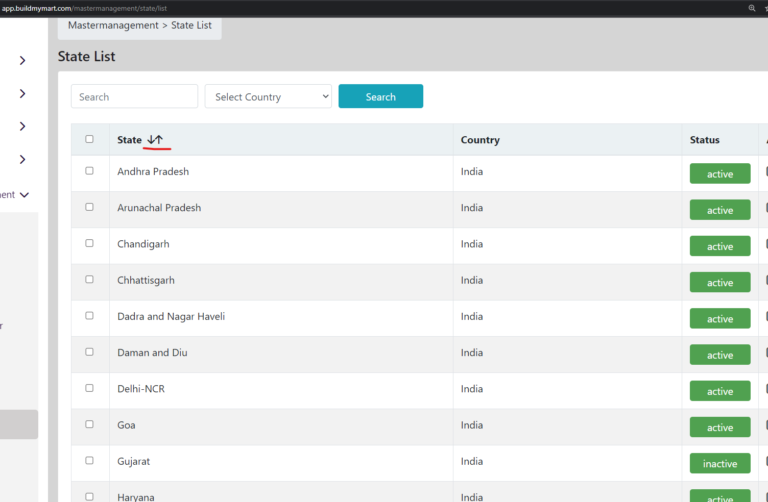This screenshot has height=502, width=768.
Task: Click the Dadra and Nagar Haveli name
Action: (x=171, y=316)
